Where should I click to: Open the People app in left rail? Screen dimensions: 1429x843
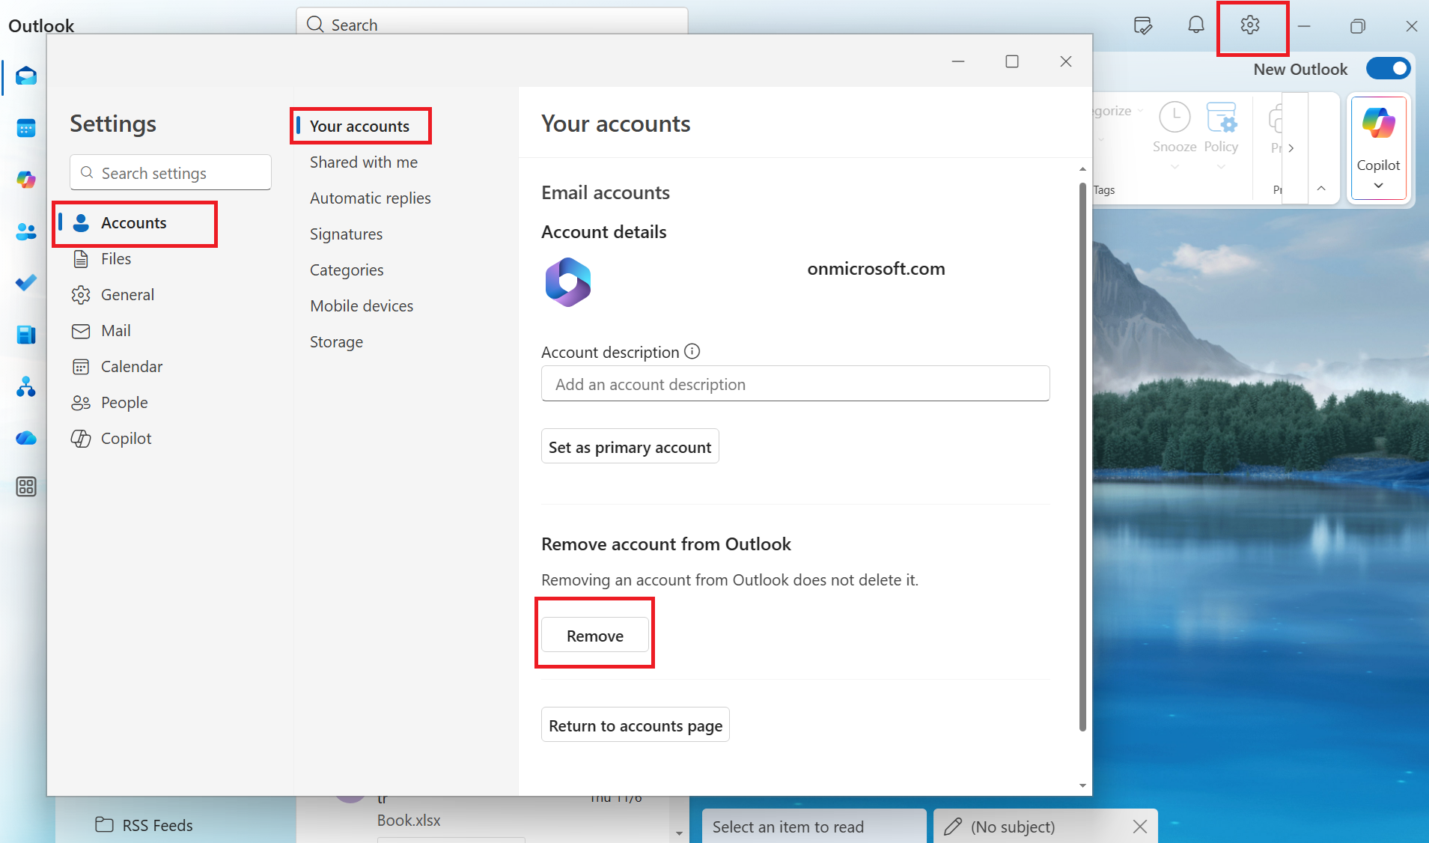26,231
